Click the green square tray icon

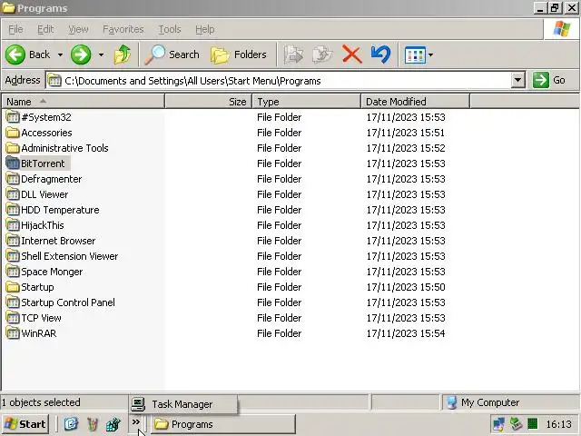point(533,424)
